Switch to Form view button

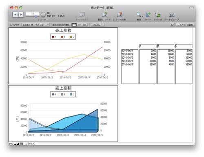pyautogui.click(x=74, y=25)
